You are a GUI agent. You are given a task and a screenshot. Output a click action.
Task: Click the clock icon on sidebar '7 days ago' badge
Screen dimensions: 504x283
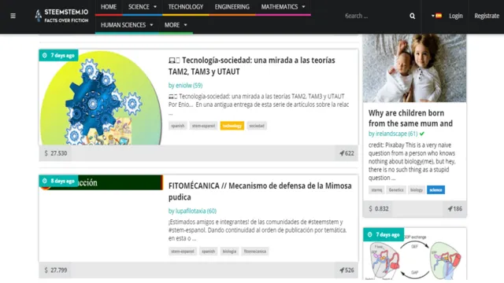369,234
